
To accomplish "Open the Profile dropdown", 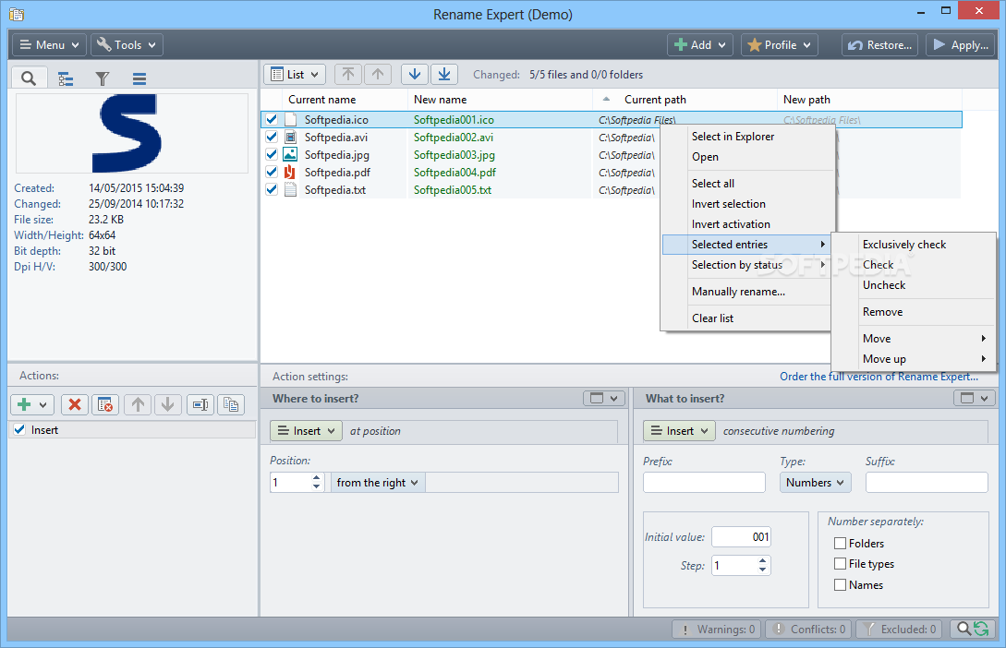I will [780, 45].
